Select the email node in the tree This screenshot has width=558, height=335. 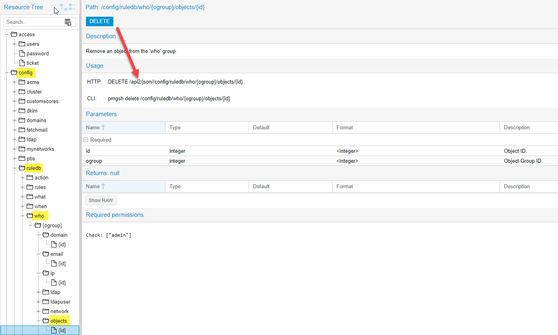click(x=57, y=254)
